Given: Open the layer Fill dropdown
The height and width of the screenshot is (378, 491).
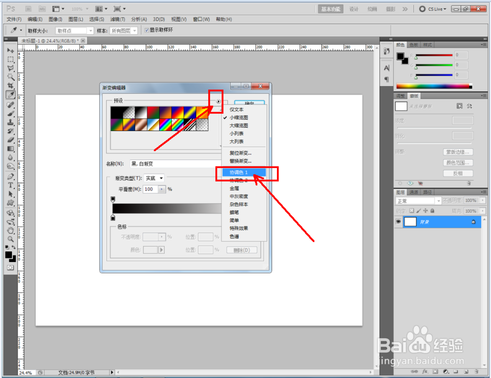Looking at the screenshot, I should coord(483,211).
